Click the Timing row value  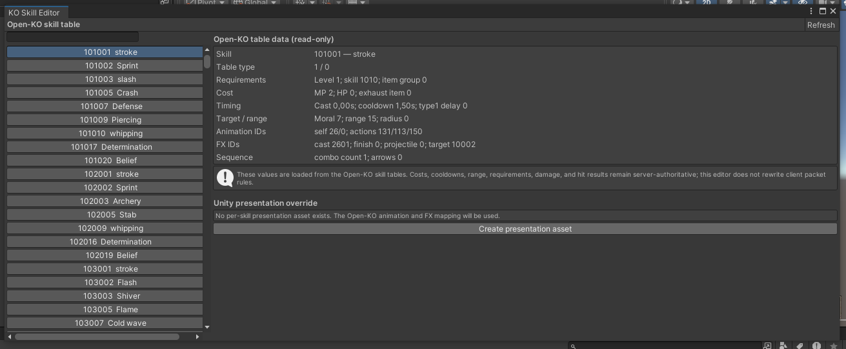point(391,106)
